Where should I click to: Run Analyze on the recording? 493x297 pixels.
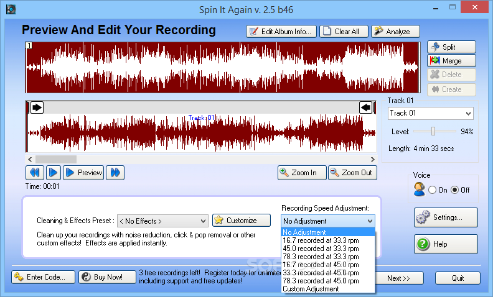pyautogui.click(x=395, y=32)
